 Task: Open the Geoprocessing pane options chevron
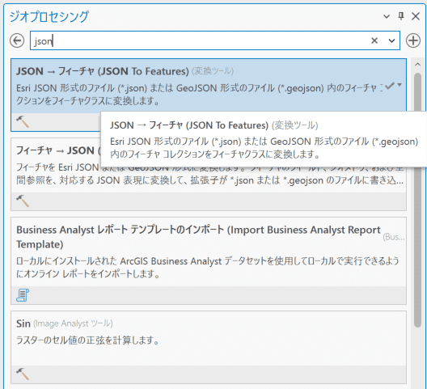pyautogui.click(x=387, y=17)
